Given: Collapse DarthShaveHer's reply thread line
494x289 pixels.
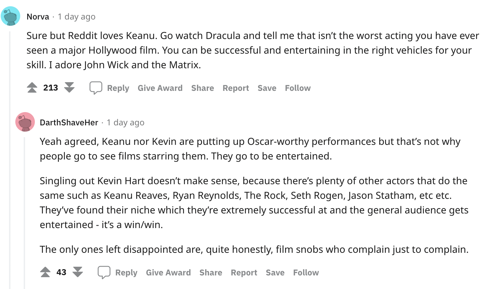Looking at the screenshot, I should (x=25, y=213).
